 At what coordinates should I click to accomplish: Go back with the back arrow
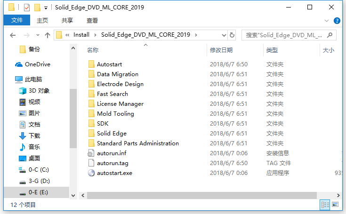(13, 35)
